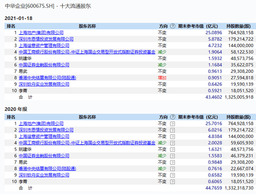This screenshot has height=194, width=256.
Task: Click question mark icon in 2020 row 10 李菁
Action: [x=172, y=181]
